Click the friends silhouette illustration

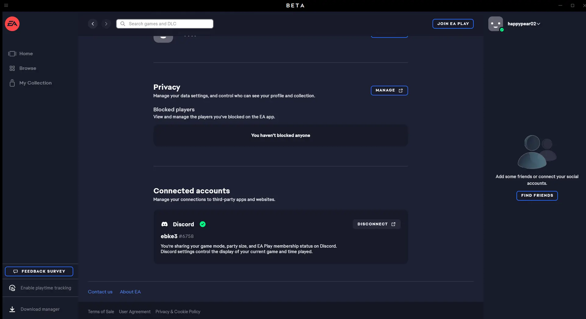[x=537, y=152]
